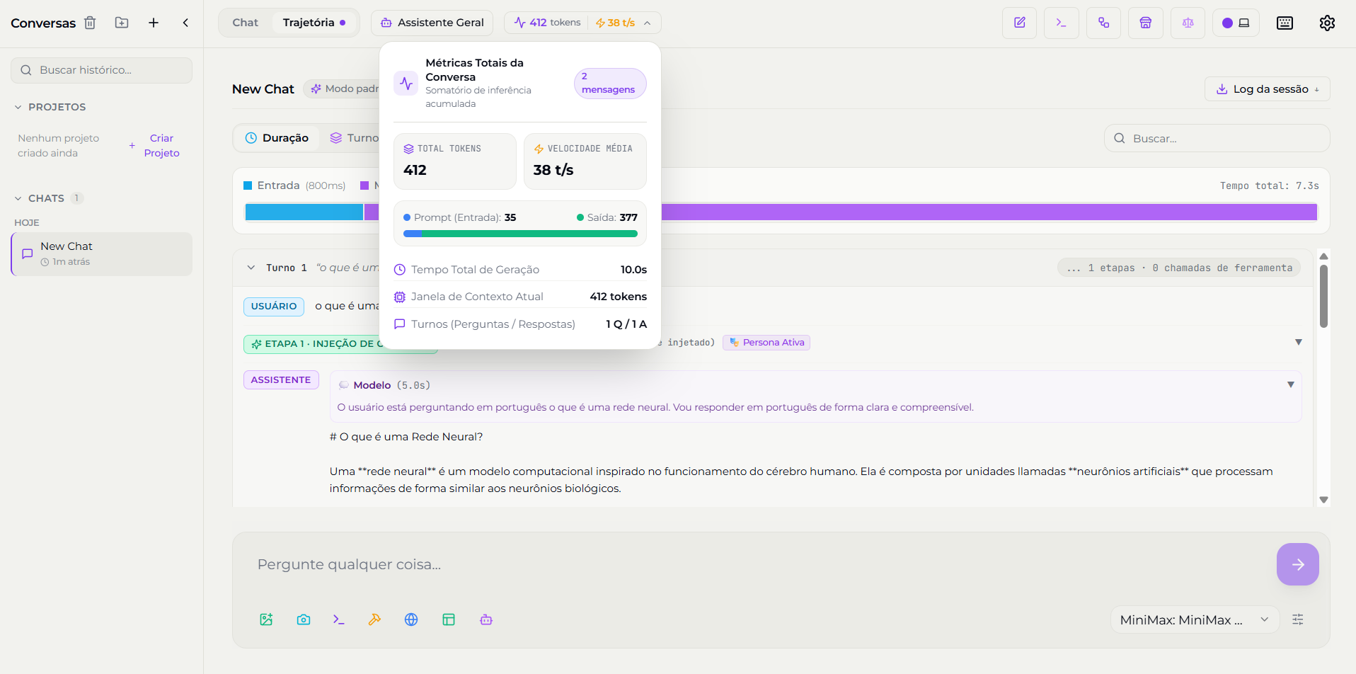The height and width of the screenshot is (674, 1356).
Task: Click the trash icon next to Conversas
Action: coord(90,23)
